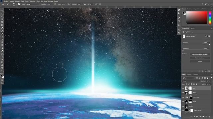Open the brush Modo dropdown
Viewport: 213px width, 119px height.
point(33,4)
